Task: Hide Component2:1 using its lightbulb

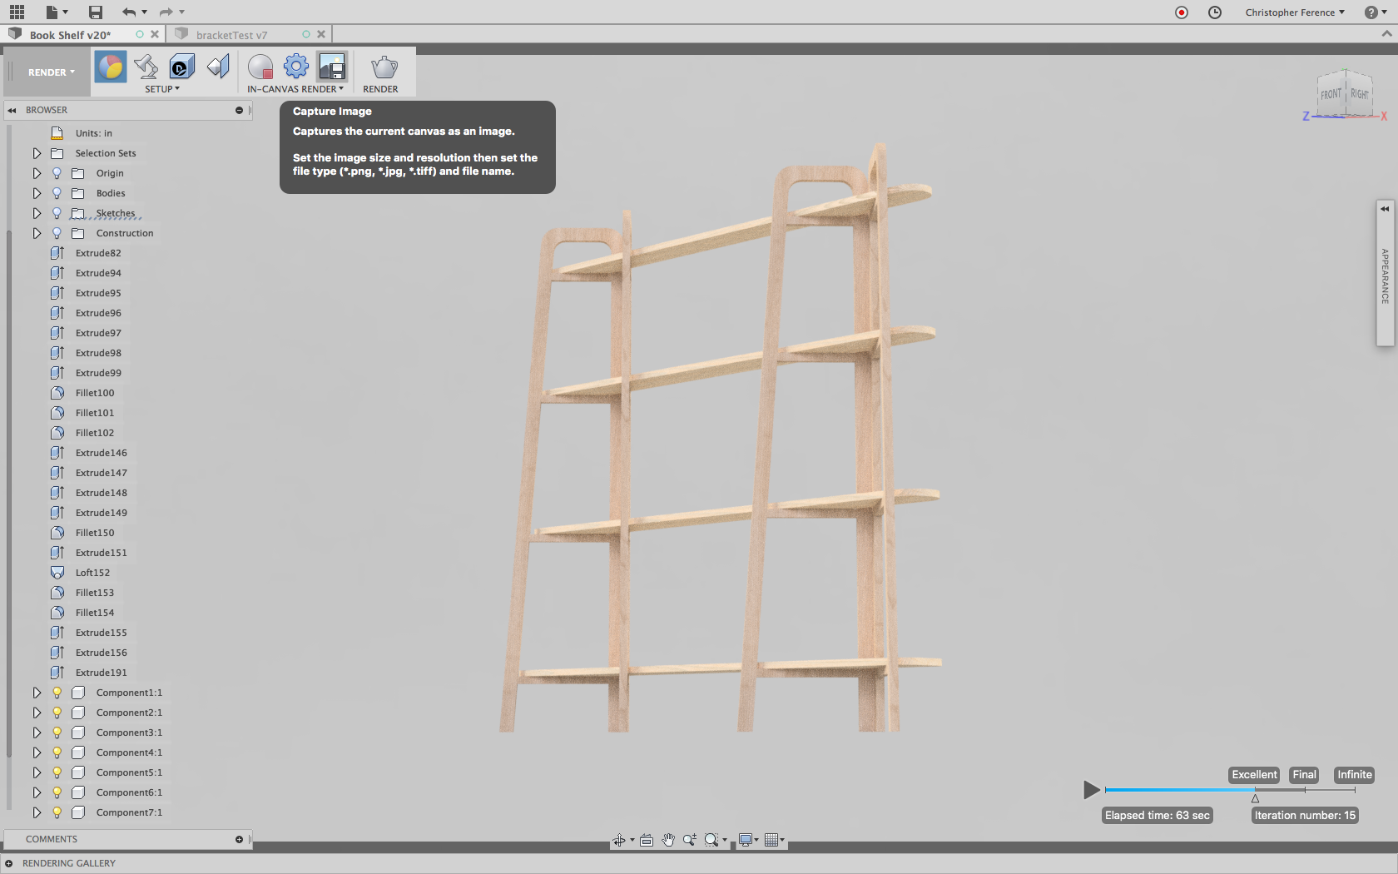Action: point(57,713)
